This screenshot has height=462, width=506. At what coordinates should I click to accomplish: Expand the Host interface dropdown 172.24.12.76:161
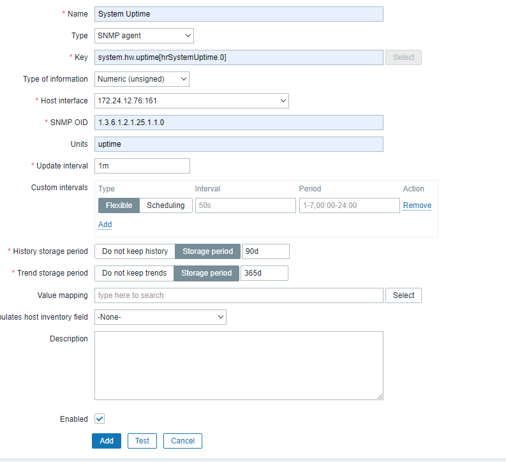pyautogui.click(x=191, y=101)
